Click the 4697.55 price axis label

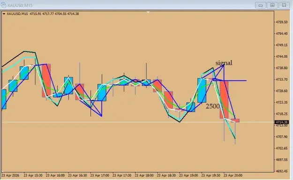[282, 160]
